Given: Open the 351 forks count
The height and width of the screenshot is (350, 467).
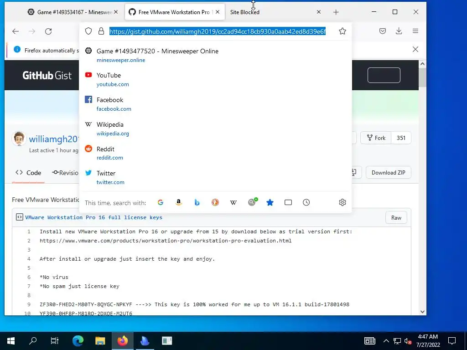Looking at the screenshot, I should point(401,138).
